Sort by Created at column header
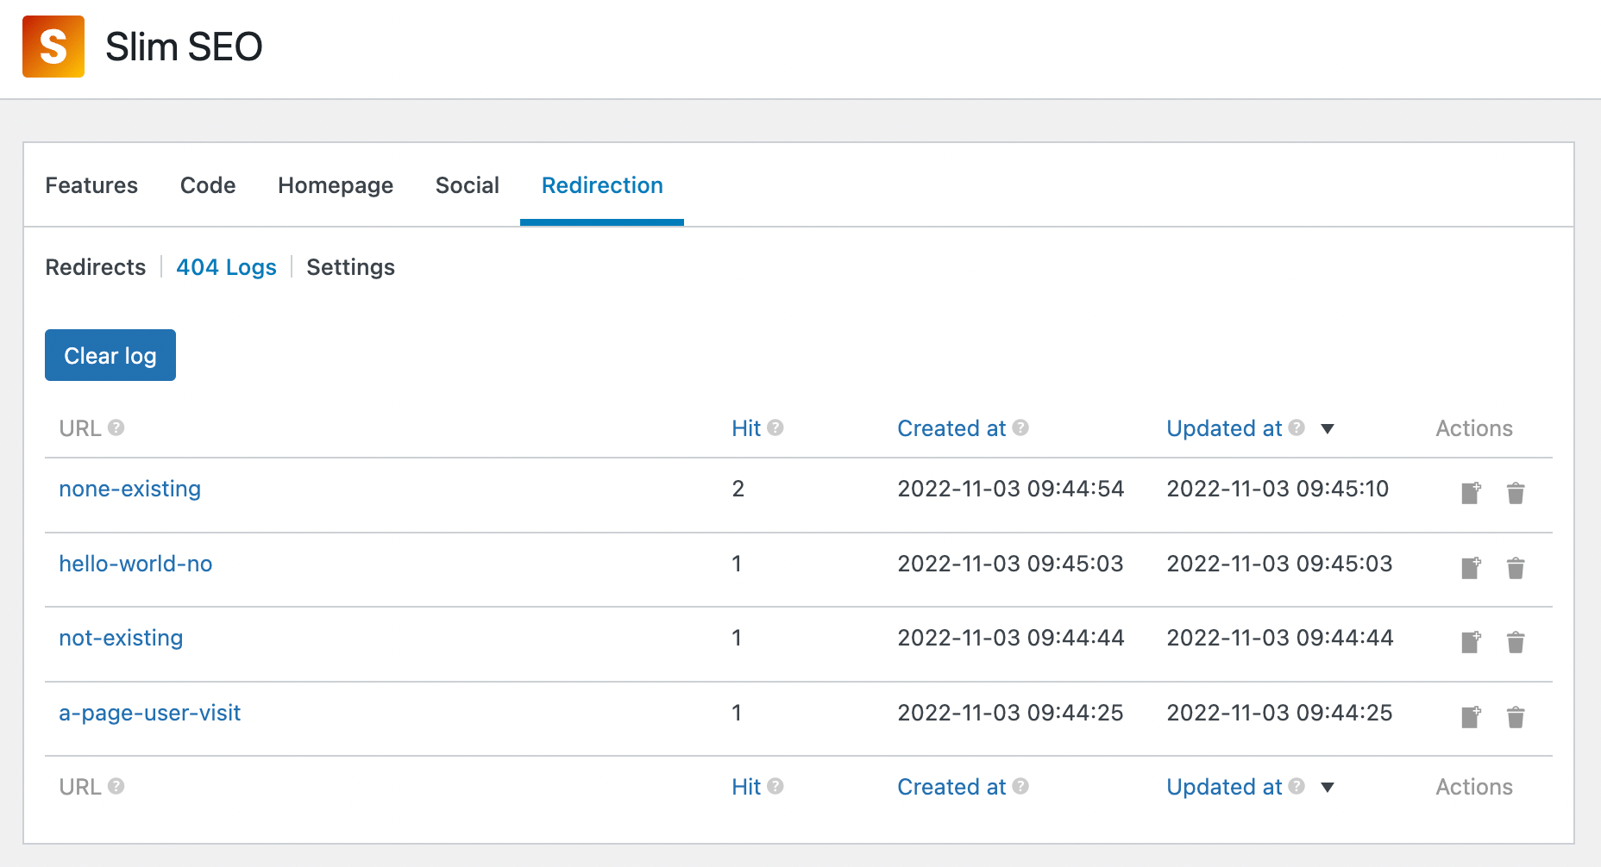The image size is (1601, 867). pos(951,428)
